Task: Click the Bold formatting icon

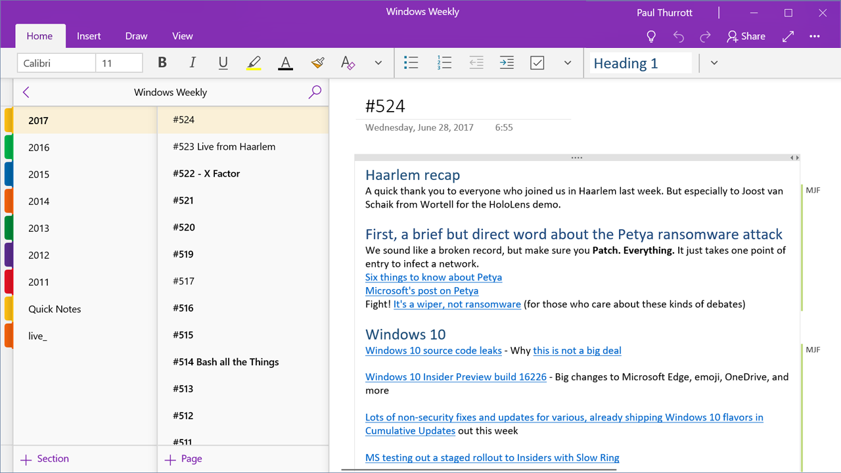Action: pyautogui.click(x=162, y=63)
